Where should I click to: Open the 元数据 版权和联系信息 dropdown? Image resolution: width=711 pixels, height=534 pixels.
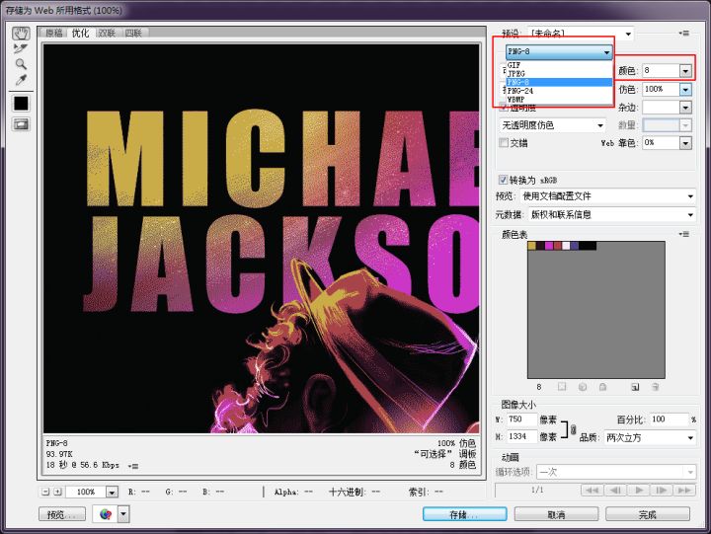pos(612,214)
